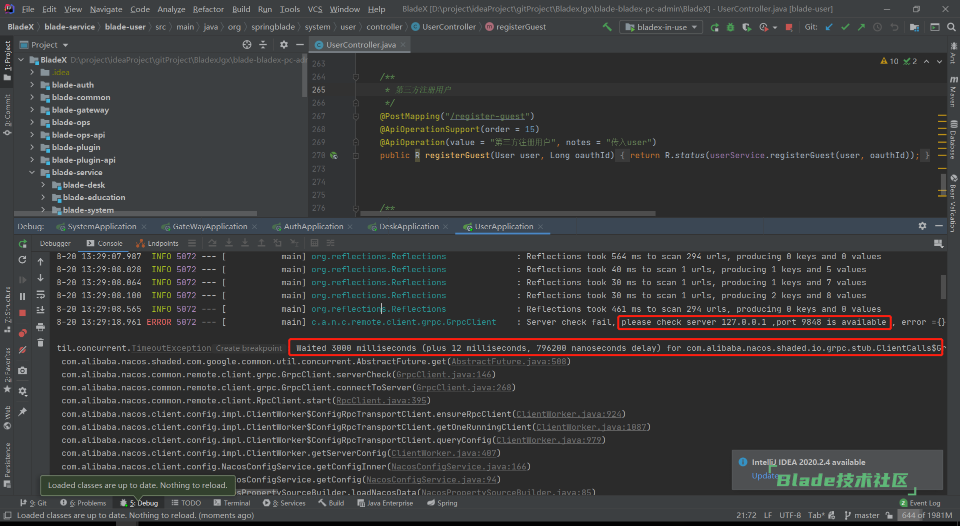The height and width of the screenshot is (526, 960).
Task: Click the red Stop icon in main toolbar
Action: [x=789, y=27]
